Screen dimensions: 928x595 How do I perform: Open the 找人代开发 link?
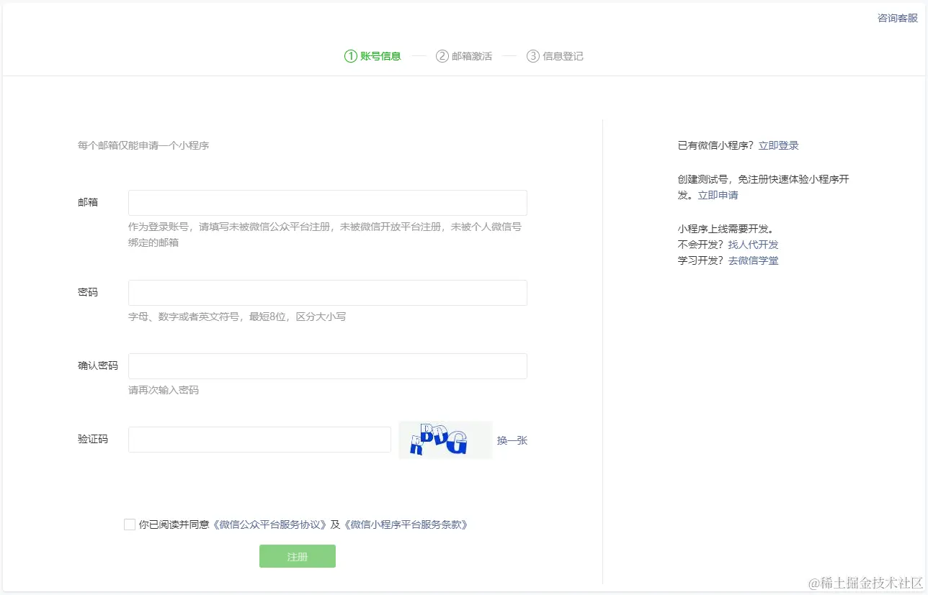coord(754,245)
